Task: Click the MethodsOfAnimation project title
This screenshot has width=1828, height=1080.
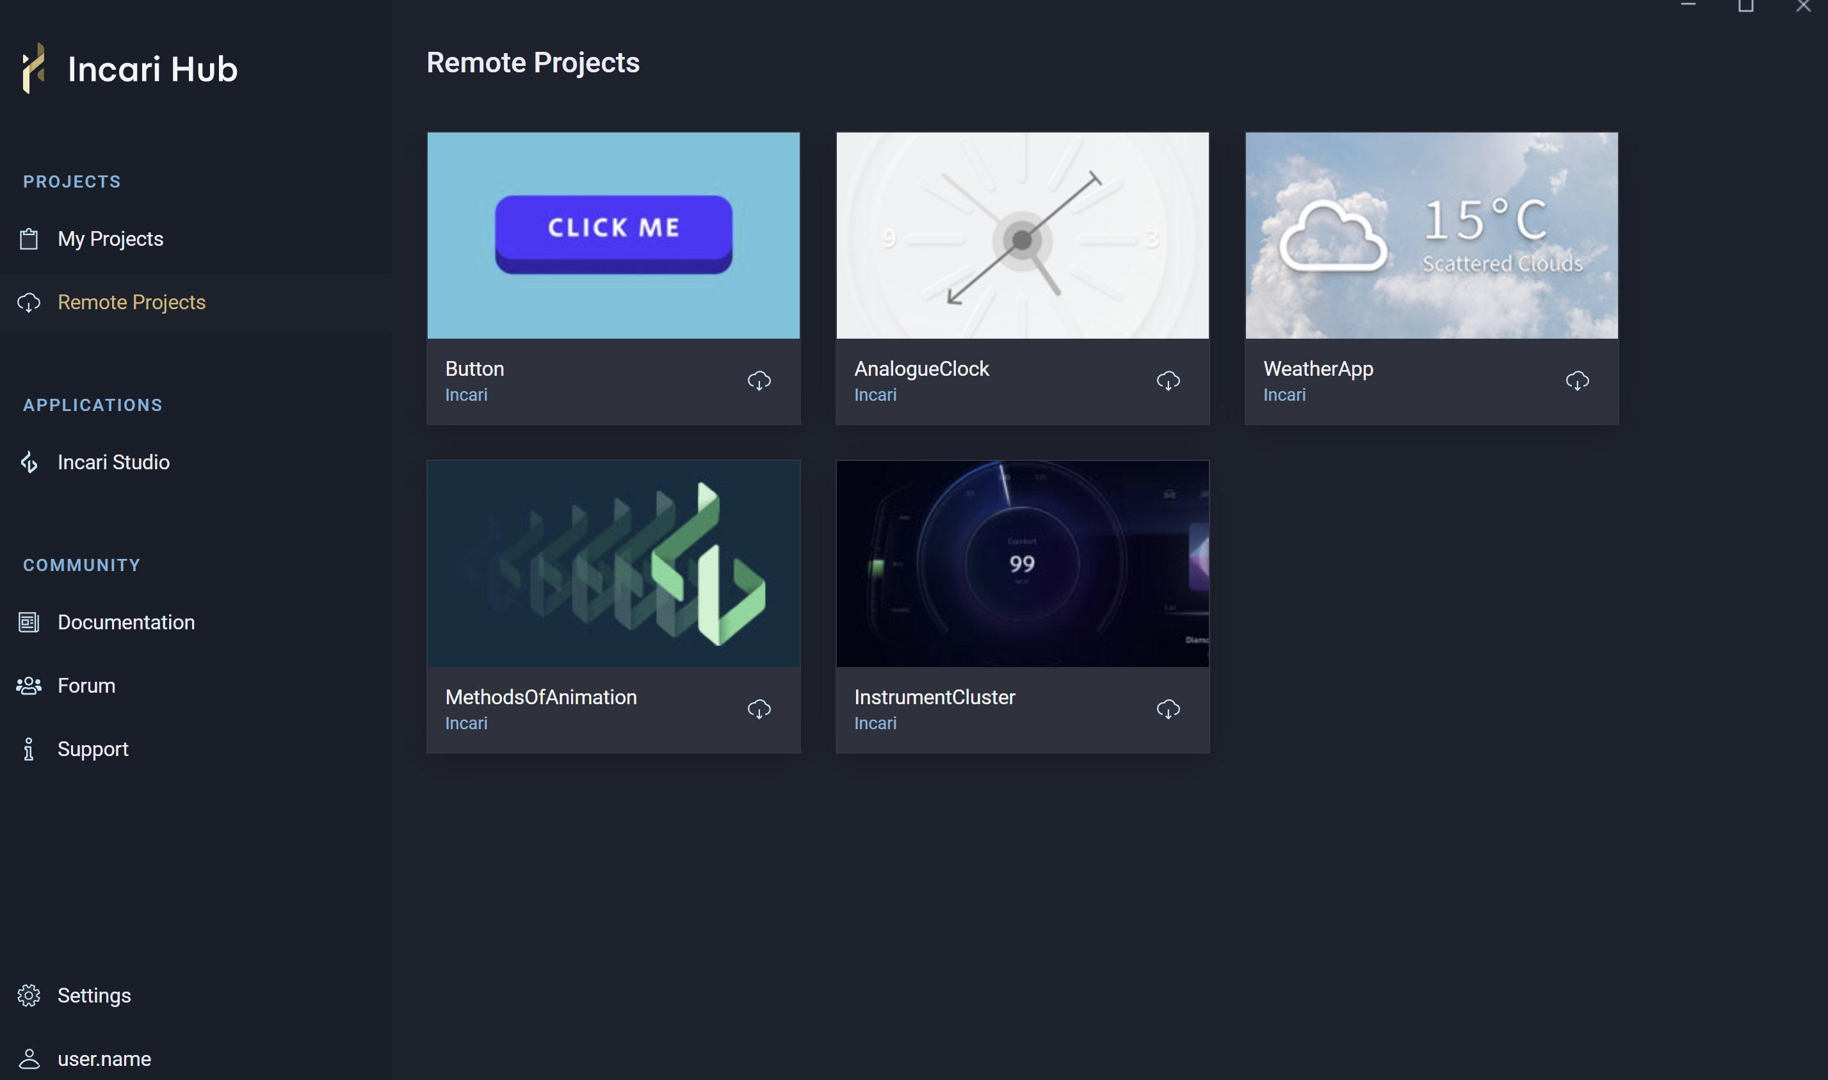Action: (x=540, y=697)
